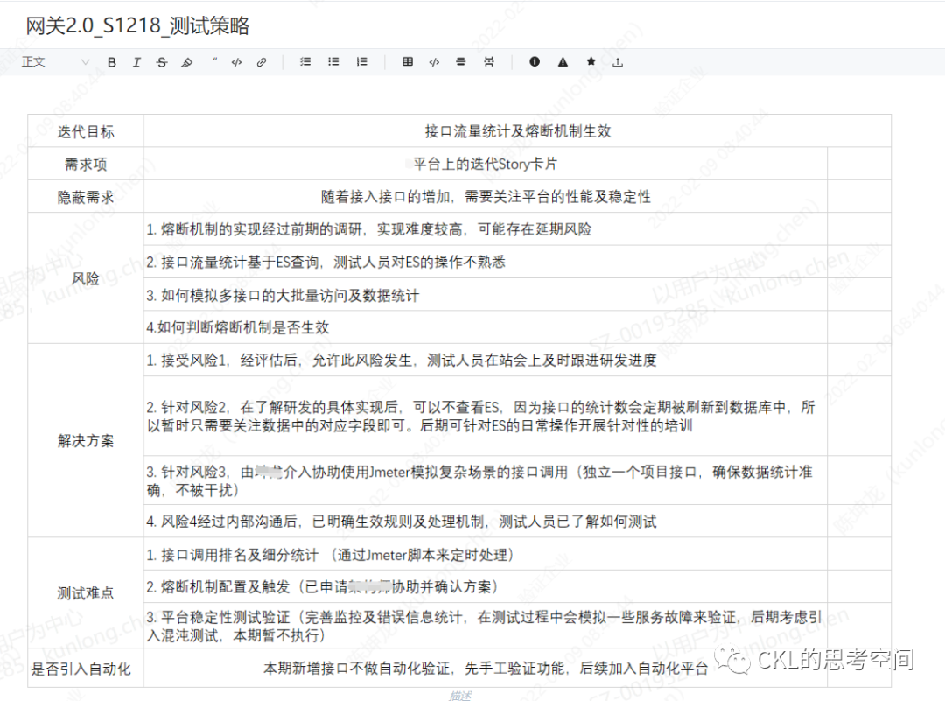The width and height of the screenshot is (945, 701).
Task: Insert an info callout panel
Action: point(535,61)
